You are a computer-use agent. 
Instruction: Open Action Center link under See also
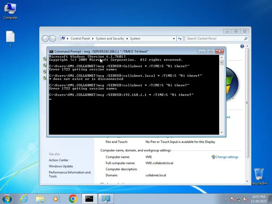[58, 160]
